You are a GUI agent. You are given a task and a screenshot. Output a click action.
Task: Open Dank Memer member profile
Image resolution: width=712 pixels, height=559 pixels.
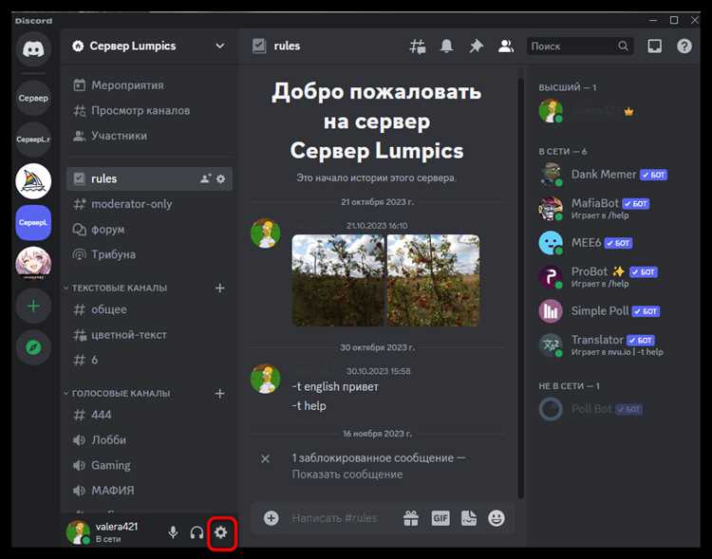(610, 175)
